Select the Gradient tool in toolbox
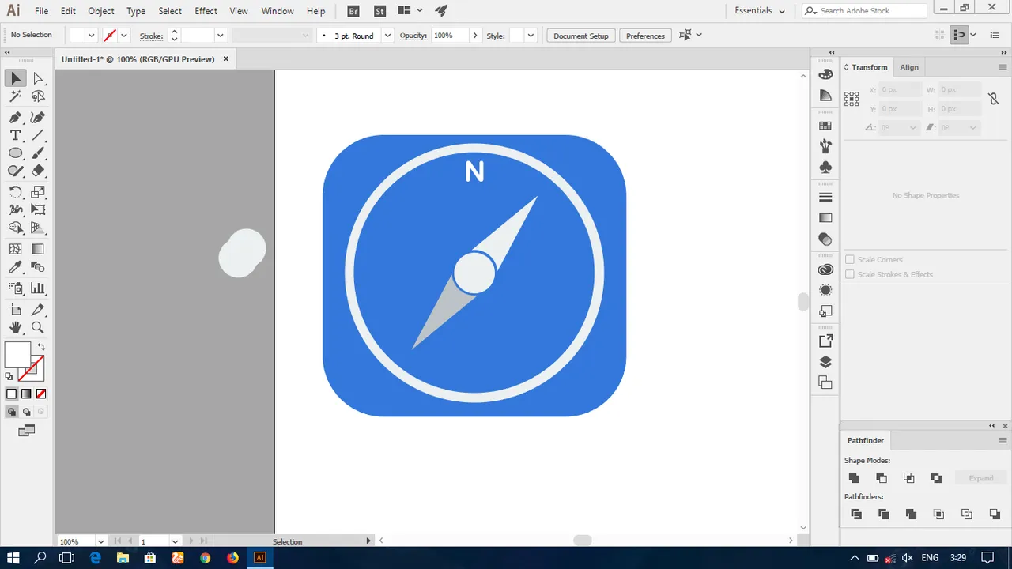1012x569 pixels. 38,249
